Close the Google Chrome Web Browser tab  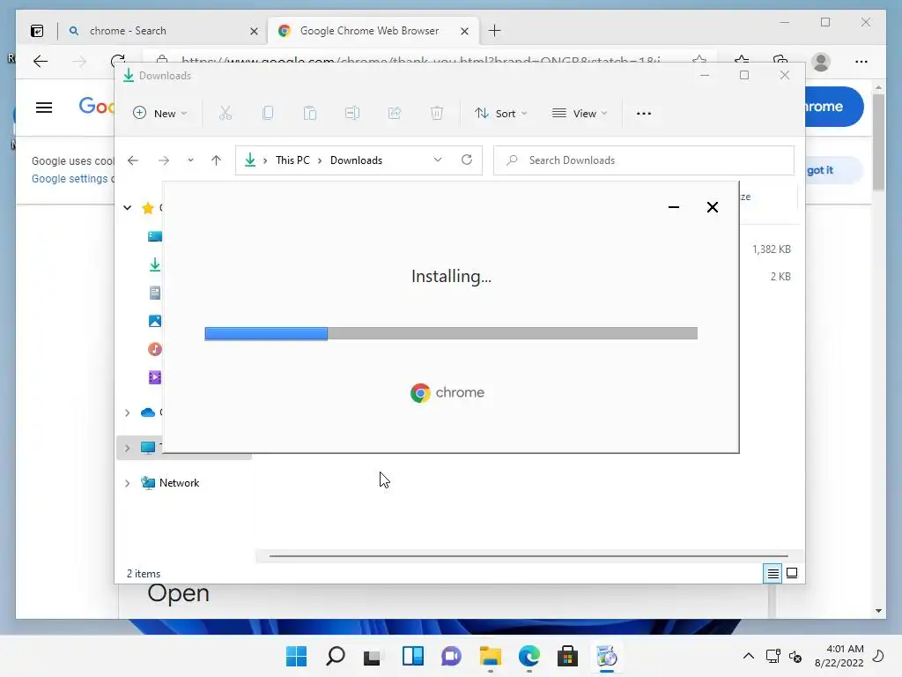point(464,31)
